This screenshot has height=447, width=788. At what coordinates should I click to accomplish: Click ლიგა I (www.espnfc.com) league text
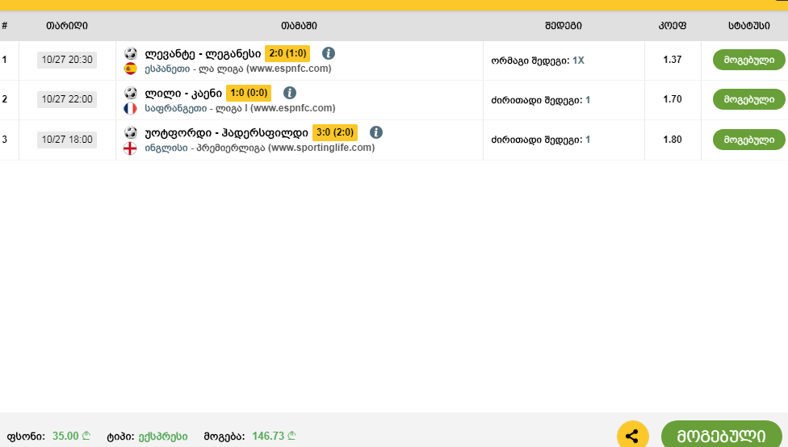(275, 108)
